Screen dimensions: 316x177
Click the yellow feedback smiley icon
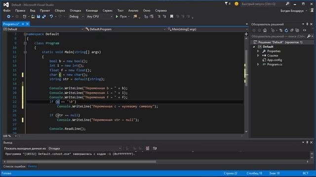[237, 4]
